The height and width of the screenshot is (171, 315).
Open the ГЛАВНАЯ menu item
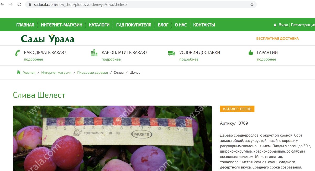coord(25,25)
